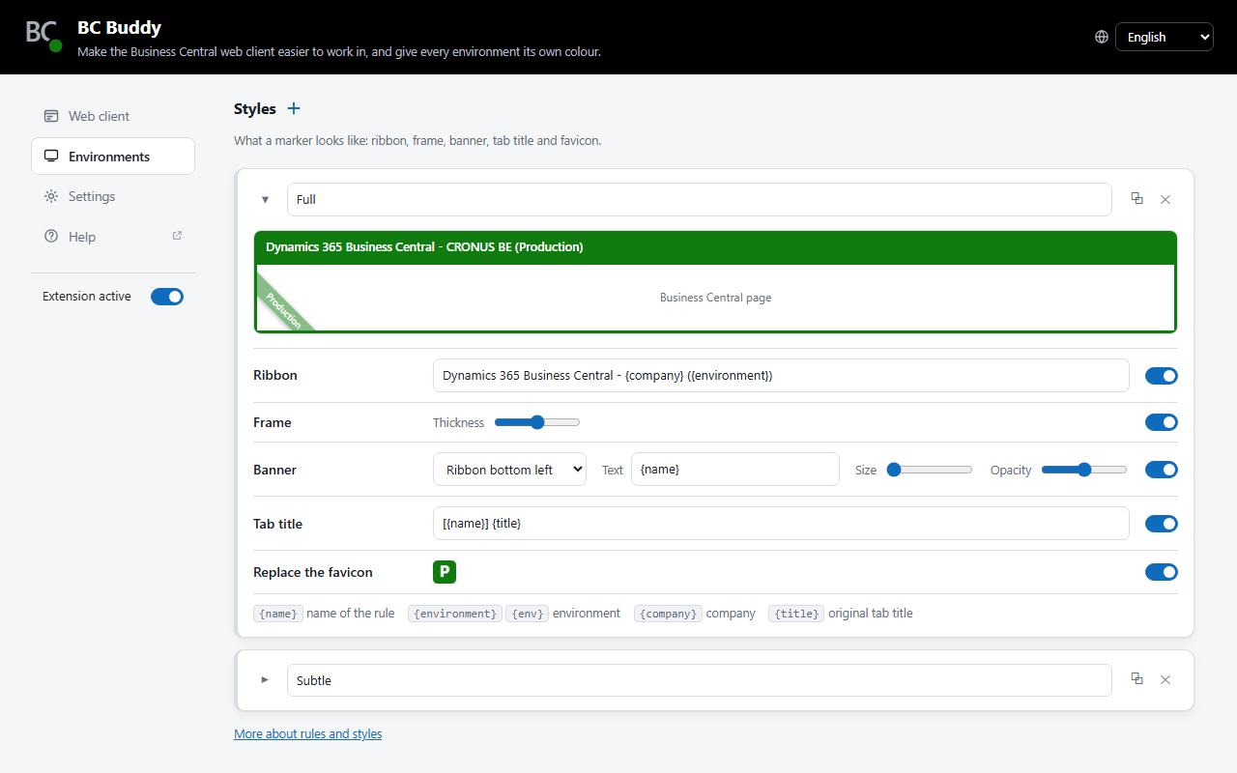Click the green P favicon preview
This screenshot has height=773, width=1237.
pos(445,572)
